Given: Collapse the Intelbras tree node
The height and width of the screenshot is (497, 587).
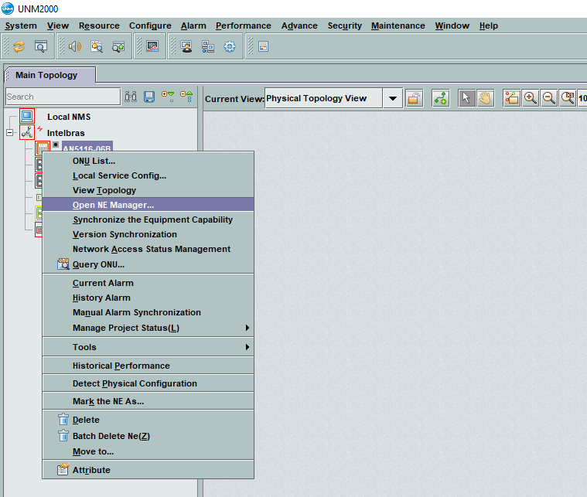Looking at the screenshot, I should 10,132.
